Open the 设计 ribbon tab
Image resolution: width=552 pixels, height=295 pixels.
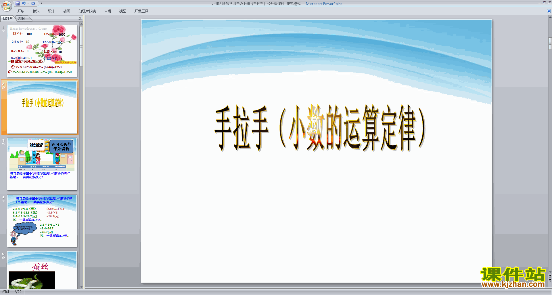click(51, 11)
